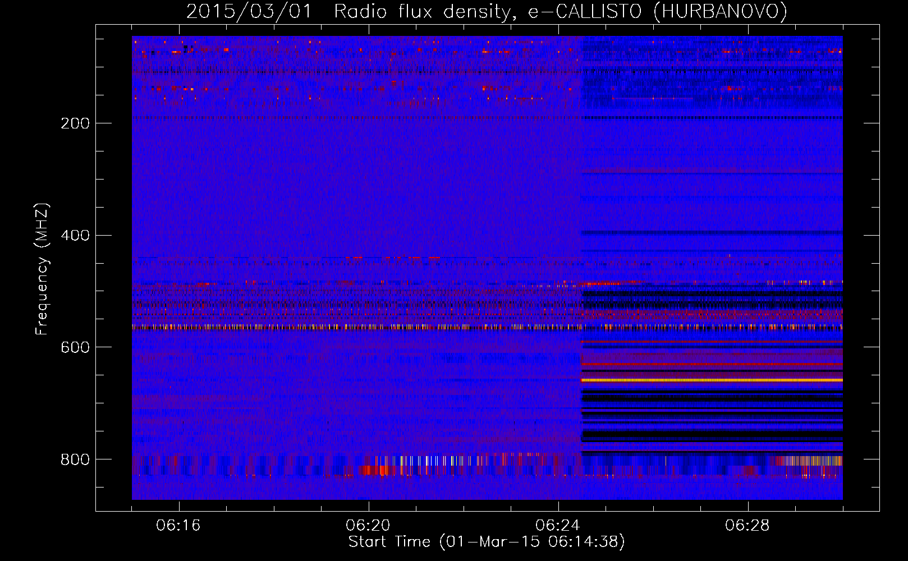Click the 200 frequency tick label
Screen dimensions: 908x561
[75, 123]
